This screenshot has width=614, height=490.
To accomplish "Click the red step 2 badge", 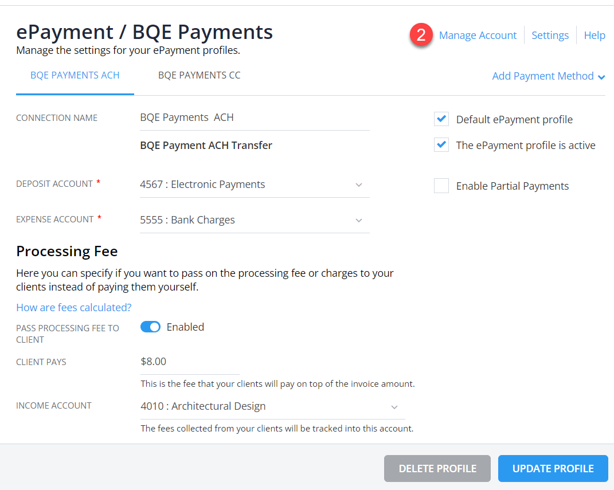I will pyautogui.click(x=422, y=35).
